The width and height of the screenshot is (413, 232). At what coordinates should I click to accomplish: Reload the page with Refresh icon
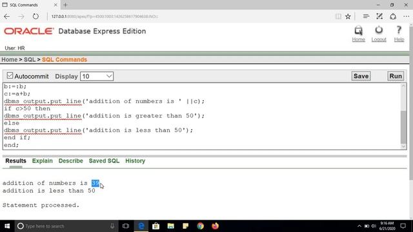click(35, 16)
